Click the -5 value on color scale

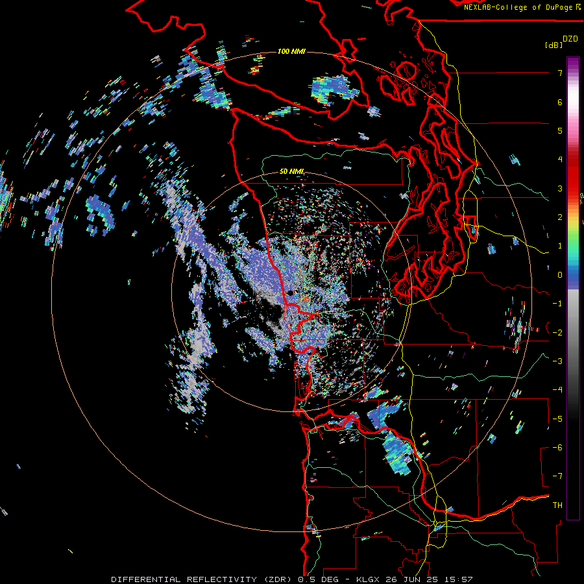tap(557, 419)
